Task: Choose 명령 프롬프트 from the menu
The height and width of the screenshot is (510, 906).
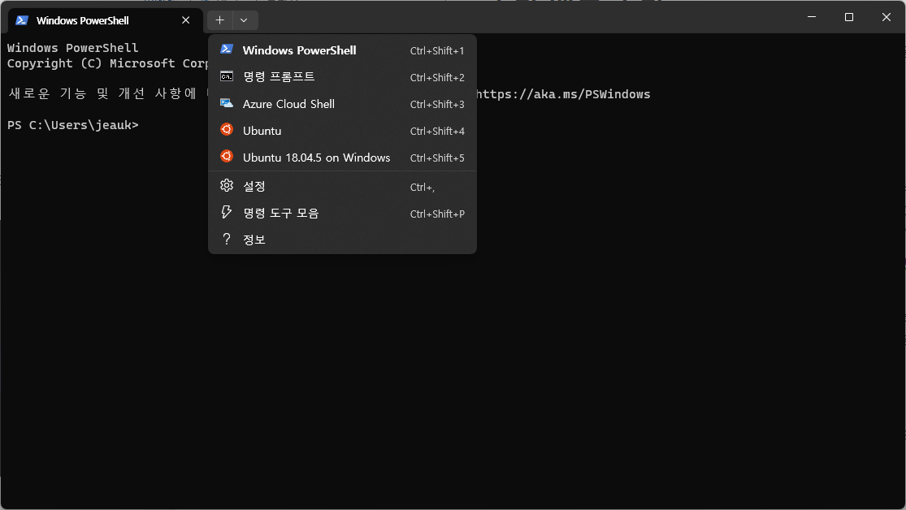Action: (342, 77)
